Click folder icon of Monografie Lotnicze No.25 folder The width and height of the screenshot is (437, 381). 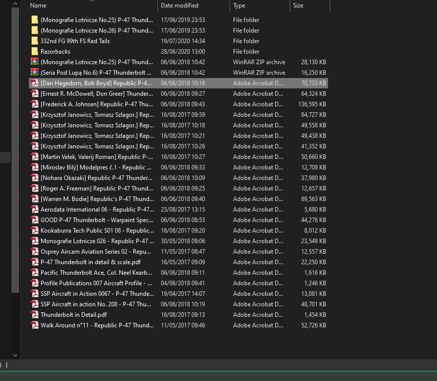tap(35, 20)
